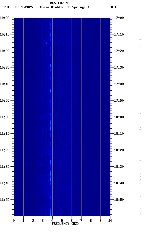Screen dimensions: 152x238
Task: Click the '17:30' UTC time label
Action: 119,67
